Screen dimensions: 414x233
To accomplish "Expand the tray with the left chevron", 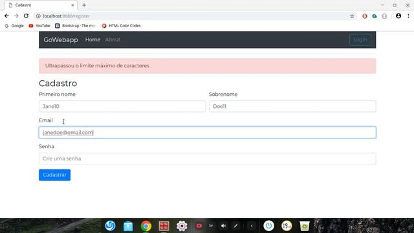I will [252, 226].
